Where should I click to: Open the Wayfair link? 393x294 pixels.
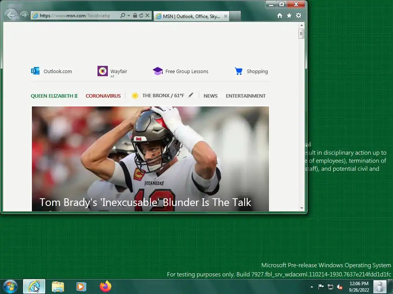pos(119,72)
